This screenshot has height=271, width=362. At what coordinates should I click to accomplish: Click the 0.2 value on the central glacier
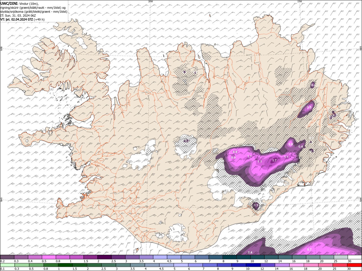point(187,141)
